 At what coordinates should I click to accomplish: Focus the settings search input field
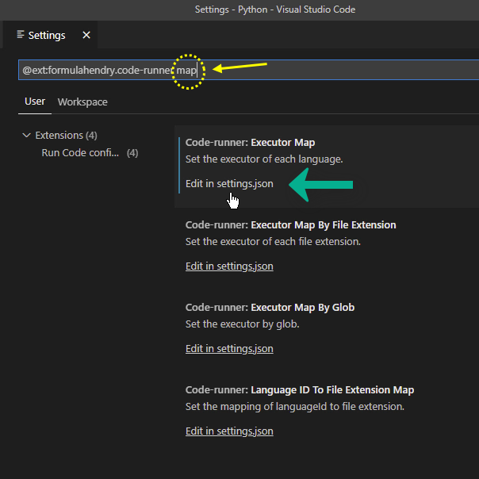[248, 70]
